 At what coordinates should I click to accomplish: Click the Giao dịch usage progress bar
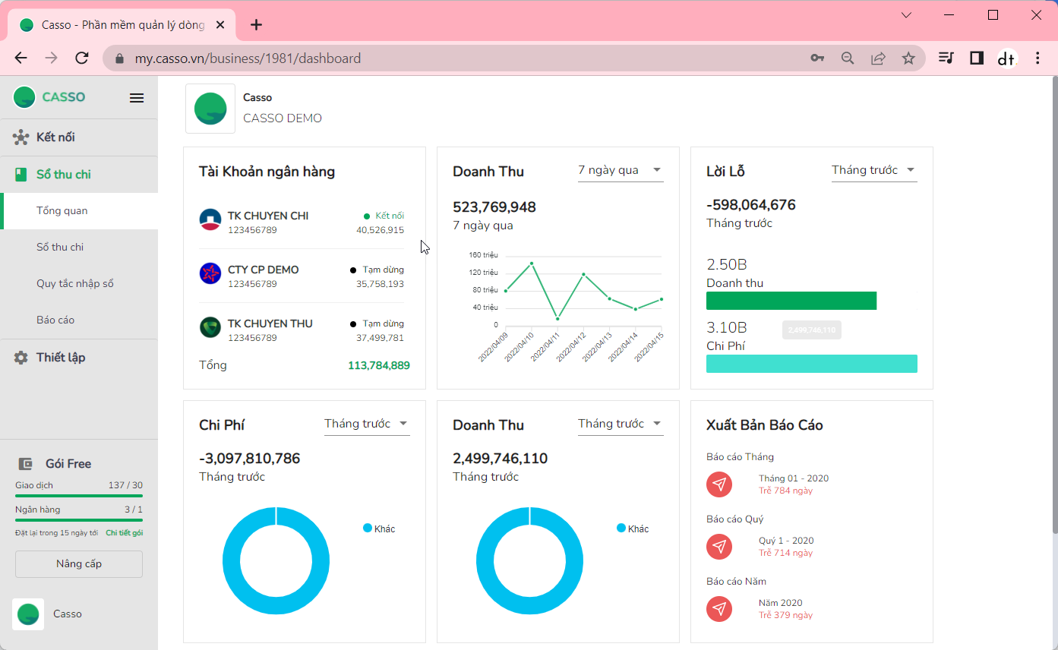79,496
